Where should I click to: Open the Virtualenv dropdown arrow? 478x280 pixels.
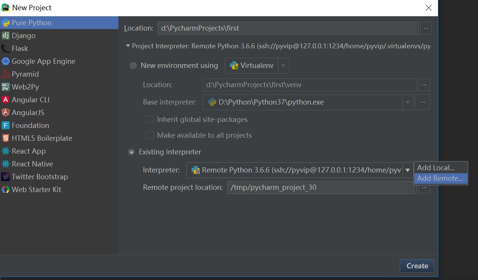(283, 66)
